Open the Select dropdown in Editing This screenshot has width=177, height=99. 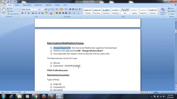coord(171,14)
